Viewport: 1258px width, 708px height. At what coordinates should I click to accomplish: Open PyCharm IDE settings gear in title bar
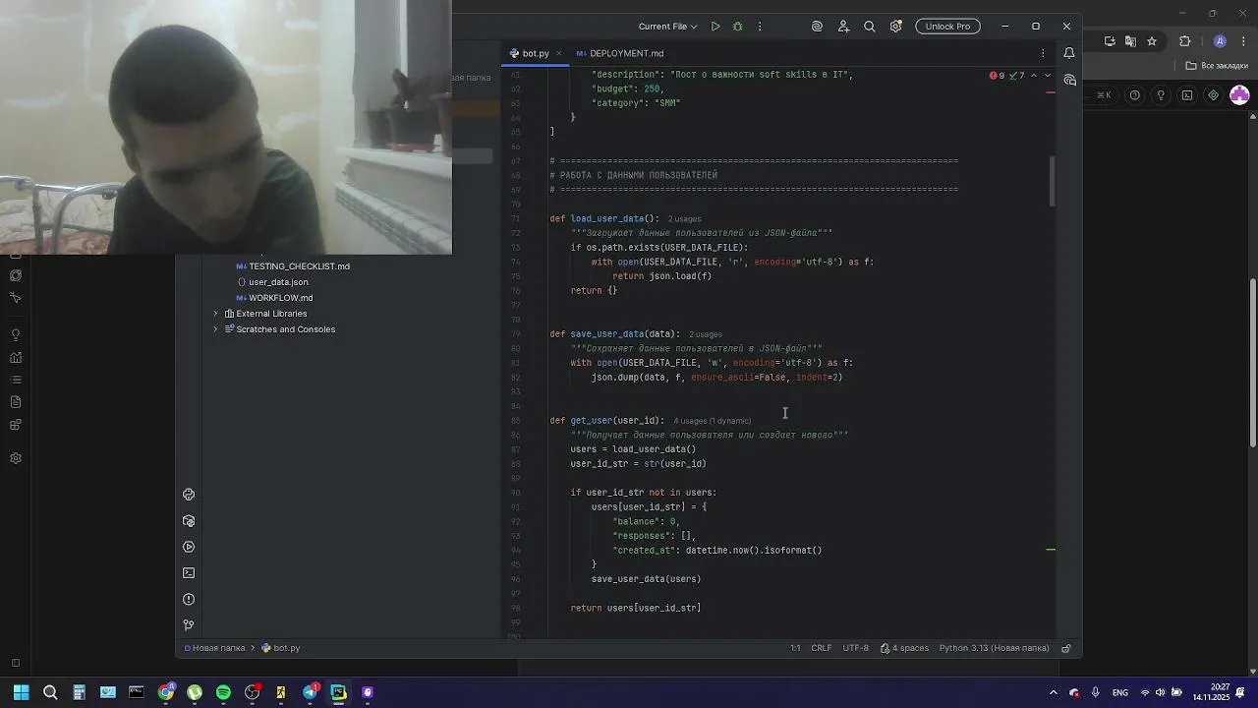point(895,27)
